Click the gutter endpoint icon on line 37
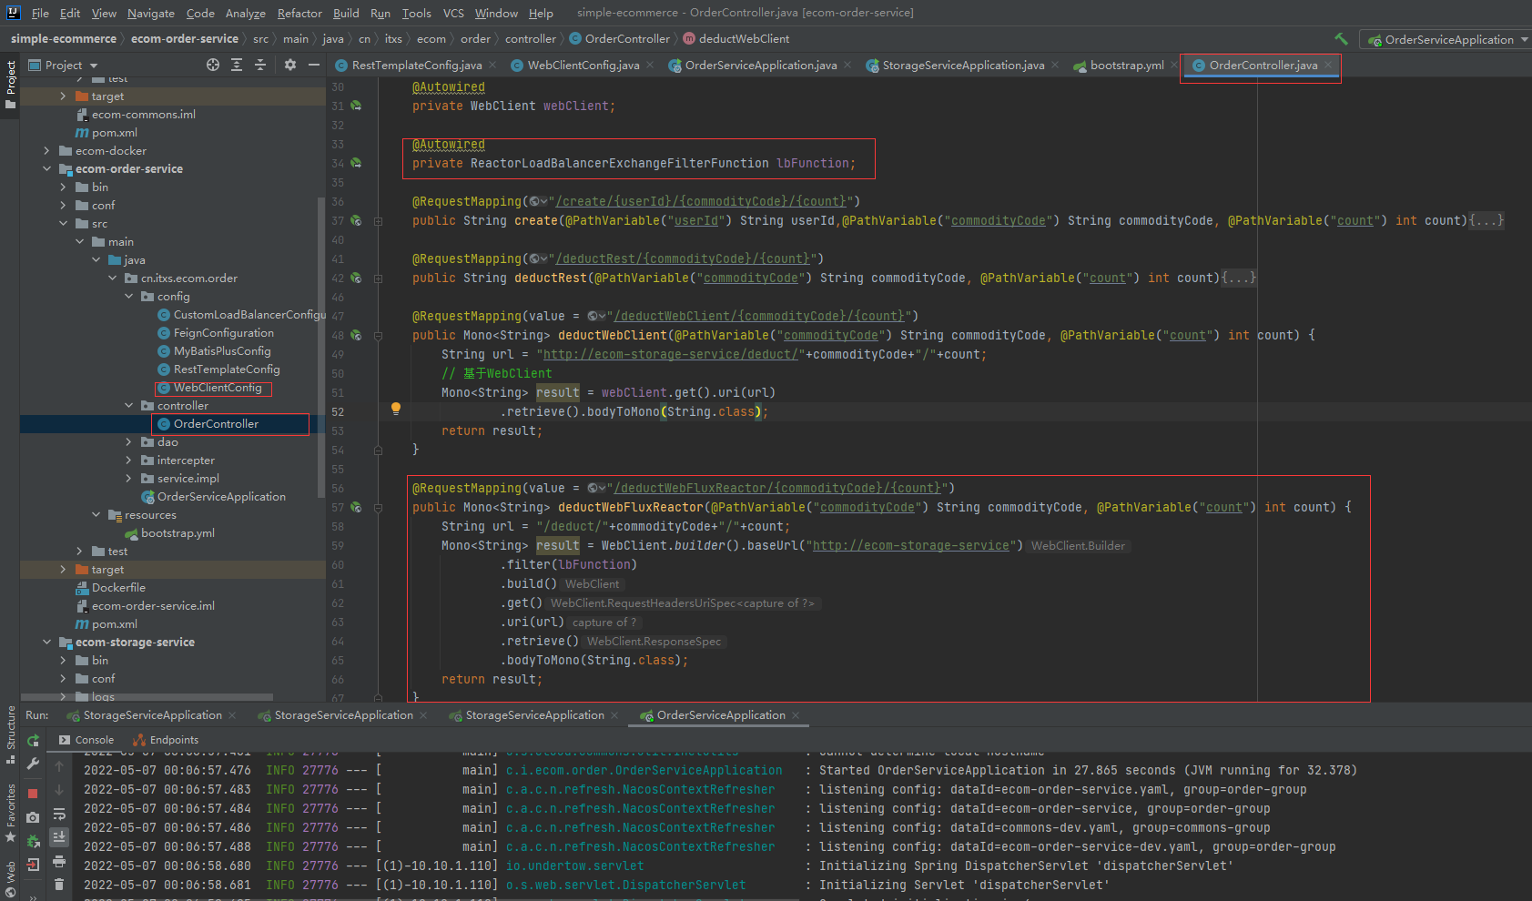This screenshot has height=901, width=1532. [356, 221]
